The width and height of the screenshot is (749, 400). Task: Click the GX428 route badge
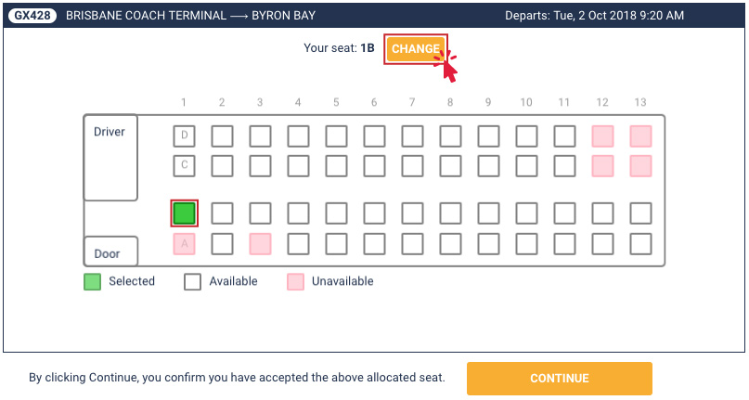[32, 15]
